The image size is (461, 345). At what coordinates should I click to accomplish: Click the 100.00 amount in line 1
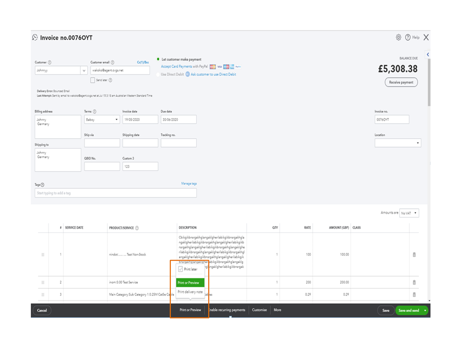pyautogui.click(x=344, y=255)
